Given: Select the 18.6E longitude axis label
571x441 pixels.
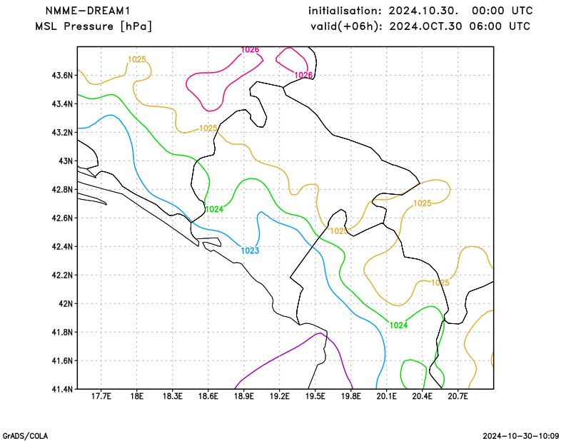Looking at the screenshot, I should click(x=208, y=396).
